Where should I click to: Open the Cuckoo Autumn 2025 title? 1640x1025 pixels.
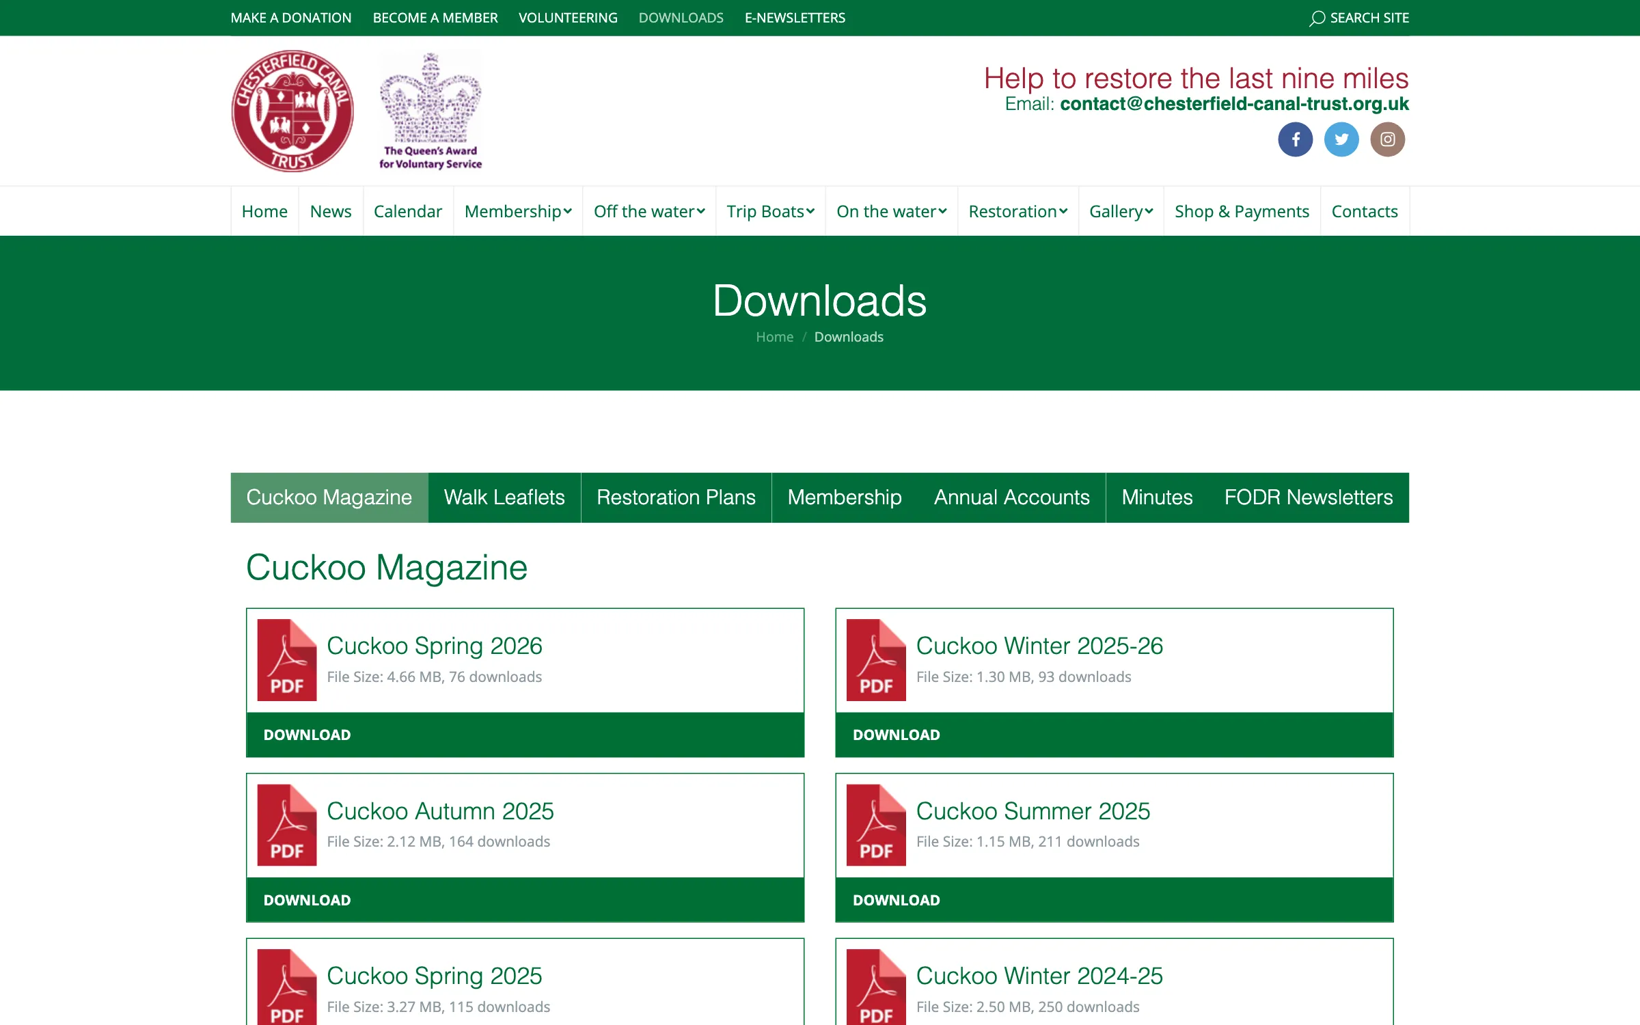click(x=440, y=811)
